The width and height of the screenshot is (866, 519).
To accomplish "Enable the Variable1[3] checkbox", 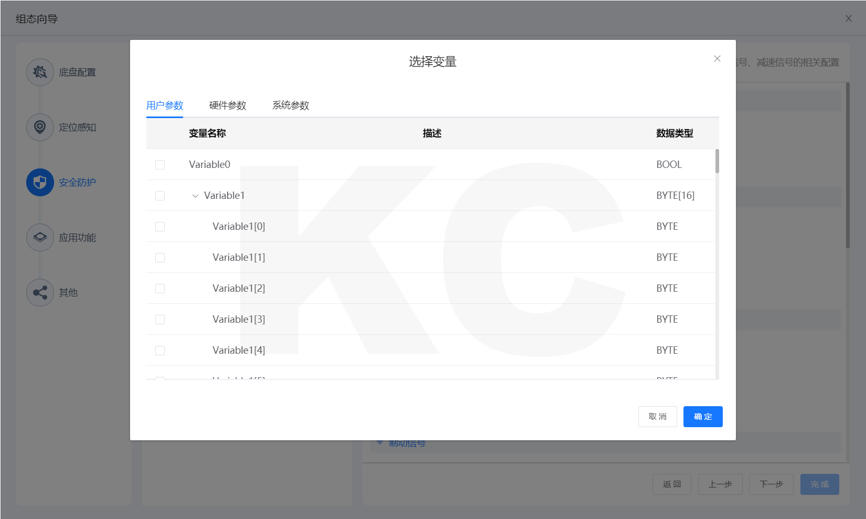I will [x=160, y=320].
